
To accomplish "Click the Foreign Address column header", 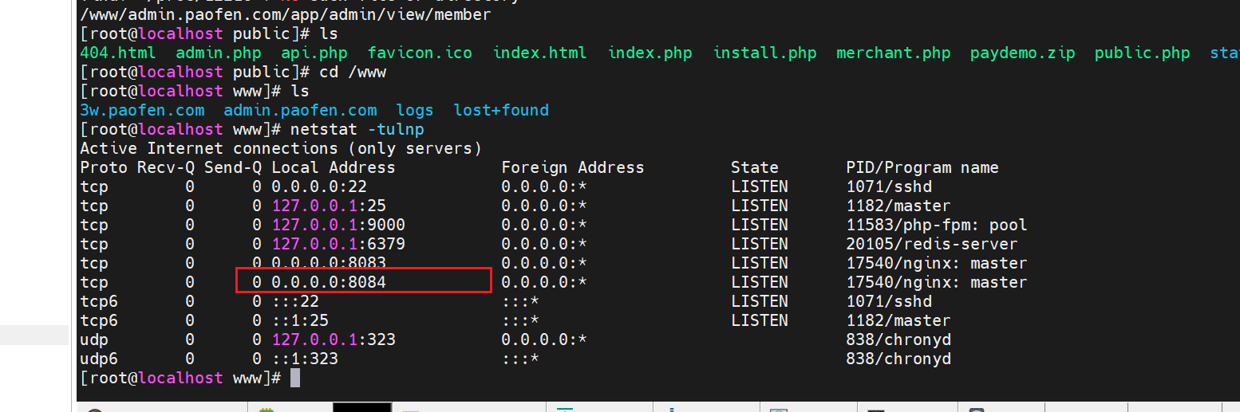I will point(572,167).
